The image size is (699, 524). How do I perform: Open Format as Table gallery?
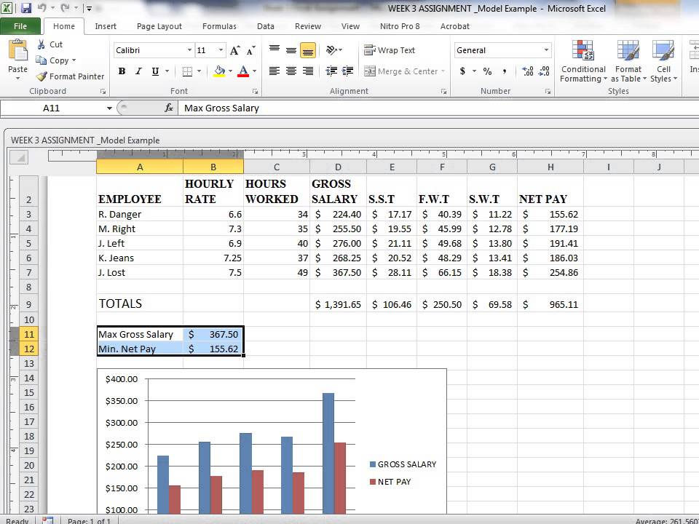click(x=628, y=61)
